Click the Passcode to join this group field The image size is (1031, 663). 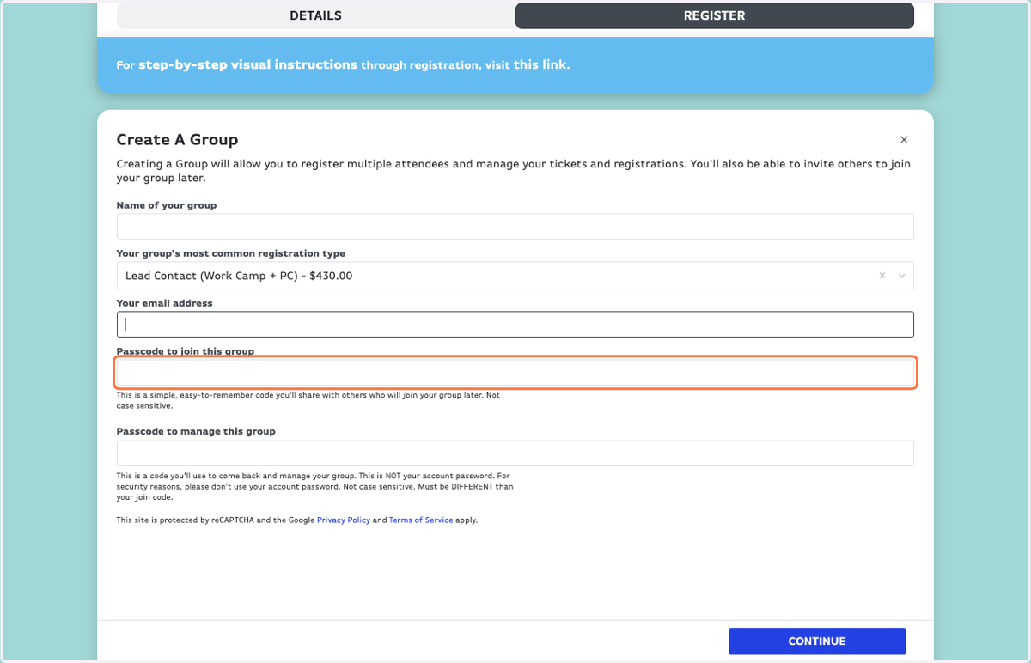pos(515,373)
